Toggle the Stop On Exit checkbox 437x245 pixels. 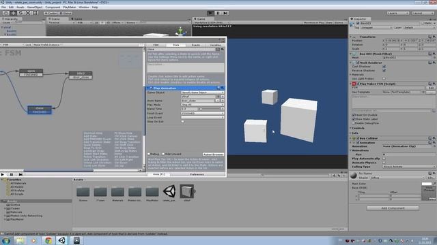click(x=183, y=122)
